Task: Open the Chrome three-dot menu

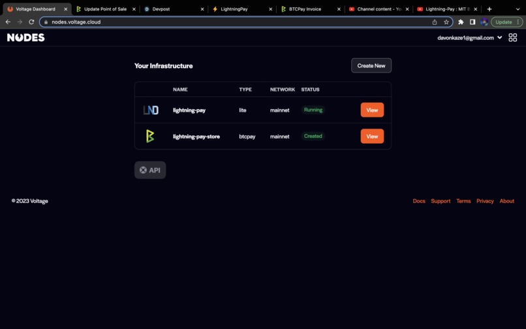Action: (518, 22)
